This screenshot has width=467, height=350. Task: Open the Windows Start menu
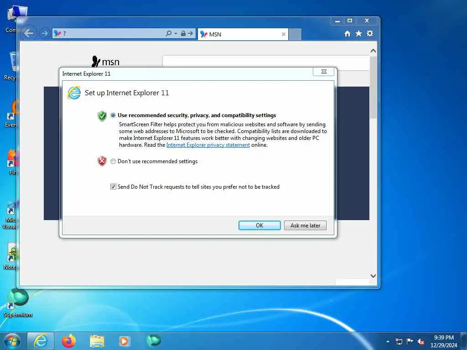tap(12, 341)
